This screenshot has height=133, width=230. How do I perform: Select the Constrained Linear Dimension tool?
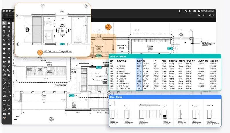[4, 101]
